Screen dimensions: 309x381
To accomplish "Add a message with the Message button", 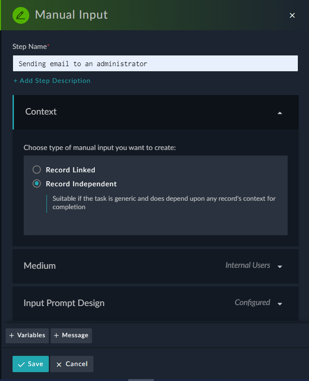I will [71, 335].
